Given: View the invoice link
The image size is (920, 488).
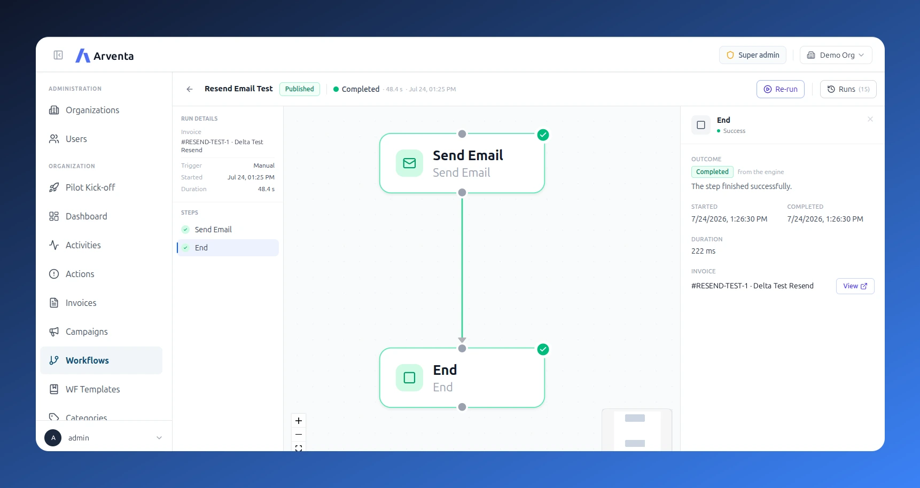Looking at the screenshot, I should pos(855,286).
